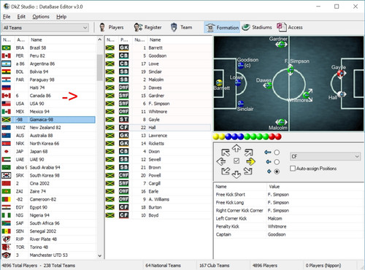This screenshot has width=365, height=270.
Task: Select the Canada 86 team row
Action: (49, 96)
